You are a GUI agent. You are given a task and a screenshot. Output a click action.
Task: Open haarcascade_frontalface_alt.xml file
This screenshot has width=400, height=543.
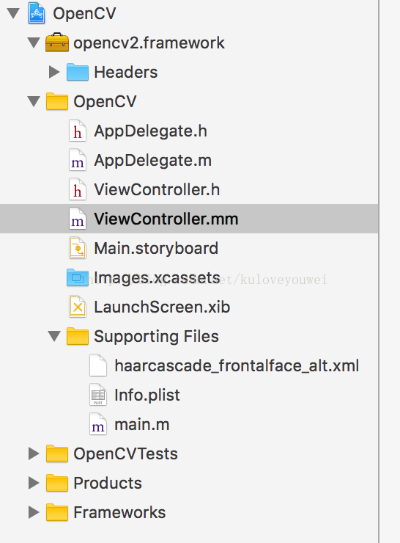pyautogui.click(x=237, y=365)
